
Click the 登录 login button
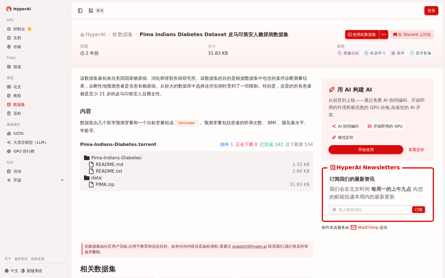coord(431,11)
